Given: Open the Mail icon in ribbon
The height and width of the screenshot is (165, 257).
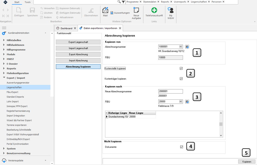Looking at the screenshot, I should [x=105, y=10].
